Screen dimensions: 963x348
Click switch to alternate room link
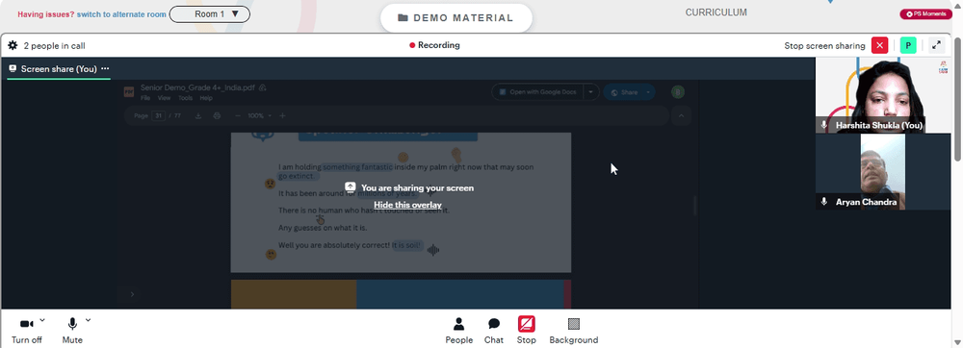point(121,14)
